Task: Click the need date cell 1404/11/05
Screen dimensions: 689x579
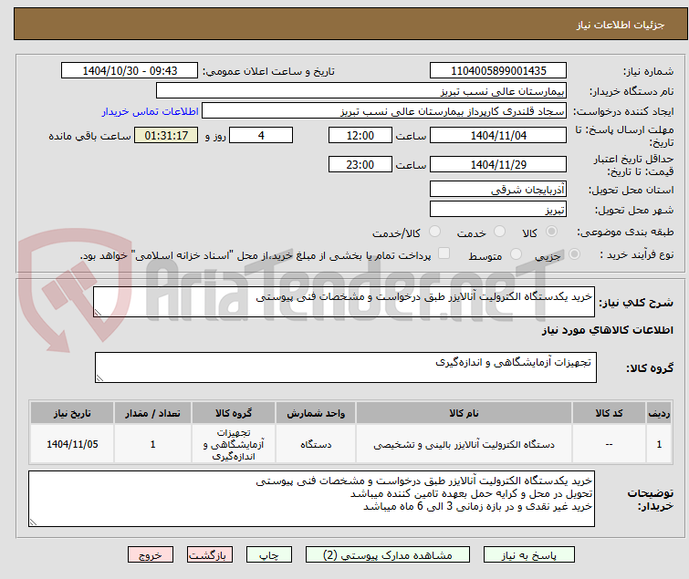Action: point(72,444)
